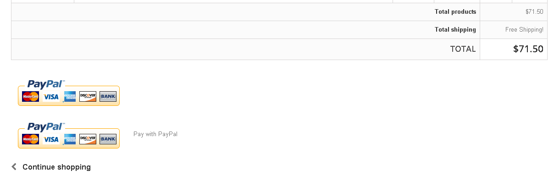The width and height of the screenshot is (554, 176).
Task: Click the PayPal wordmark on the first payment button
Action: 45,84
